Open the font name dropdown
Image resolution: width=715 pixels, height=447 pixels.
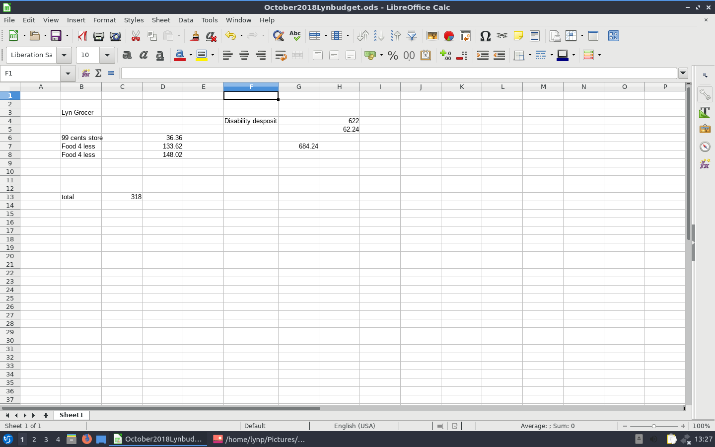tap(64, 55)
